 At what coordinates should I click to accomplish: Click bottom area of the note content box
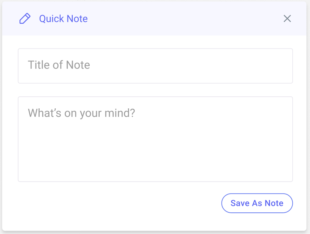155,170
